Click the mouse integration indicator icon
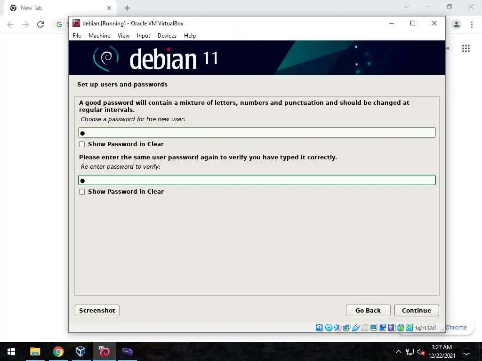 pos(400,328)
